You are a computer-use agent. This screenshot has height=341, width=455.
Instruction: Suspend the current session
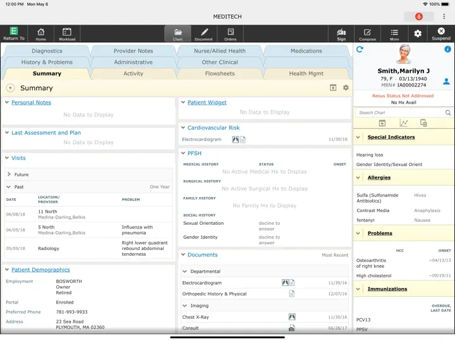tap(441, 33)
